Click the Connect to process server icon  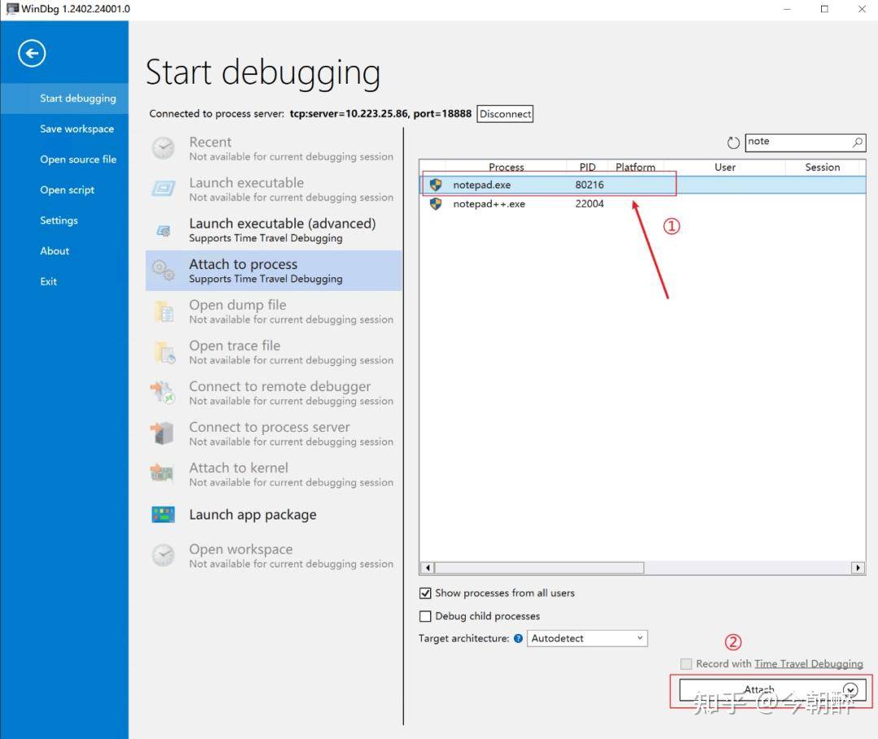pyautogui.click(x=161, y=433)
